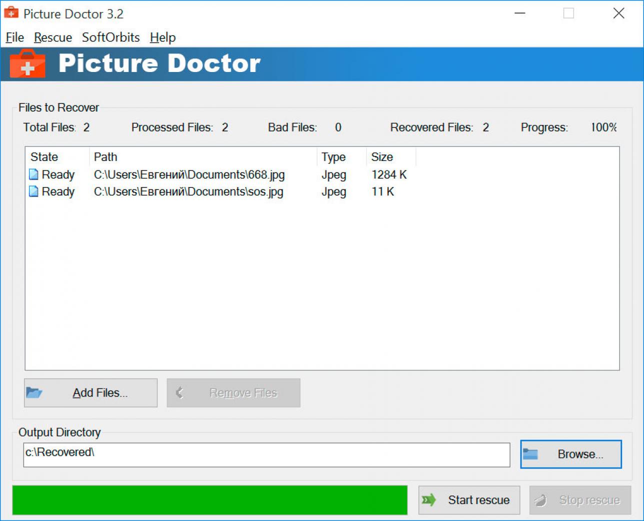Click the Picture Doctor icon in the title bar
Viewport: 644px width, 521px height.
(11, 13)
